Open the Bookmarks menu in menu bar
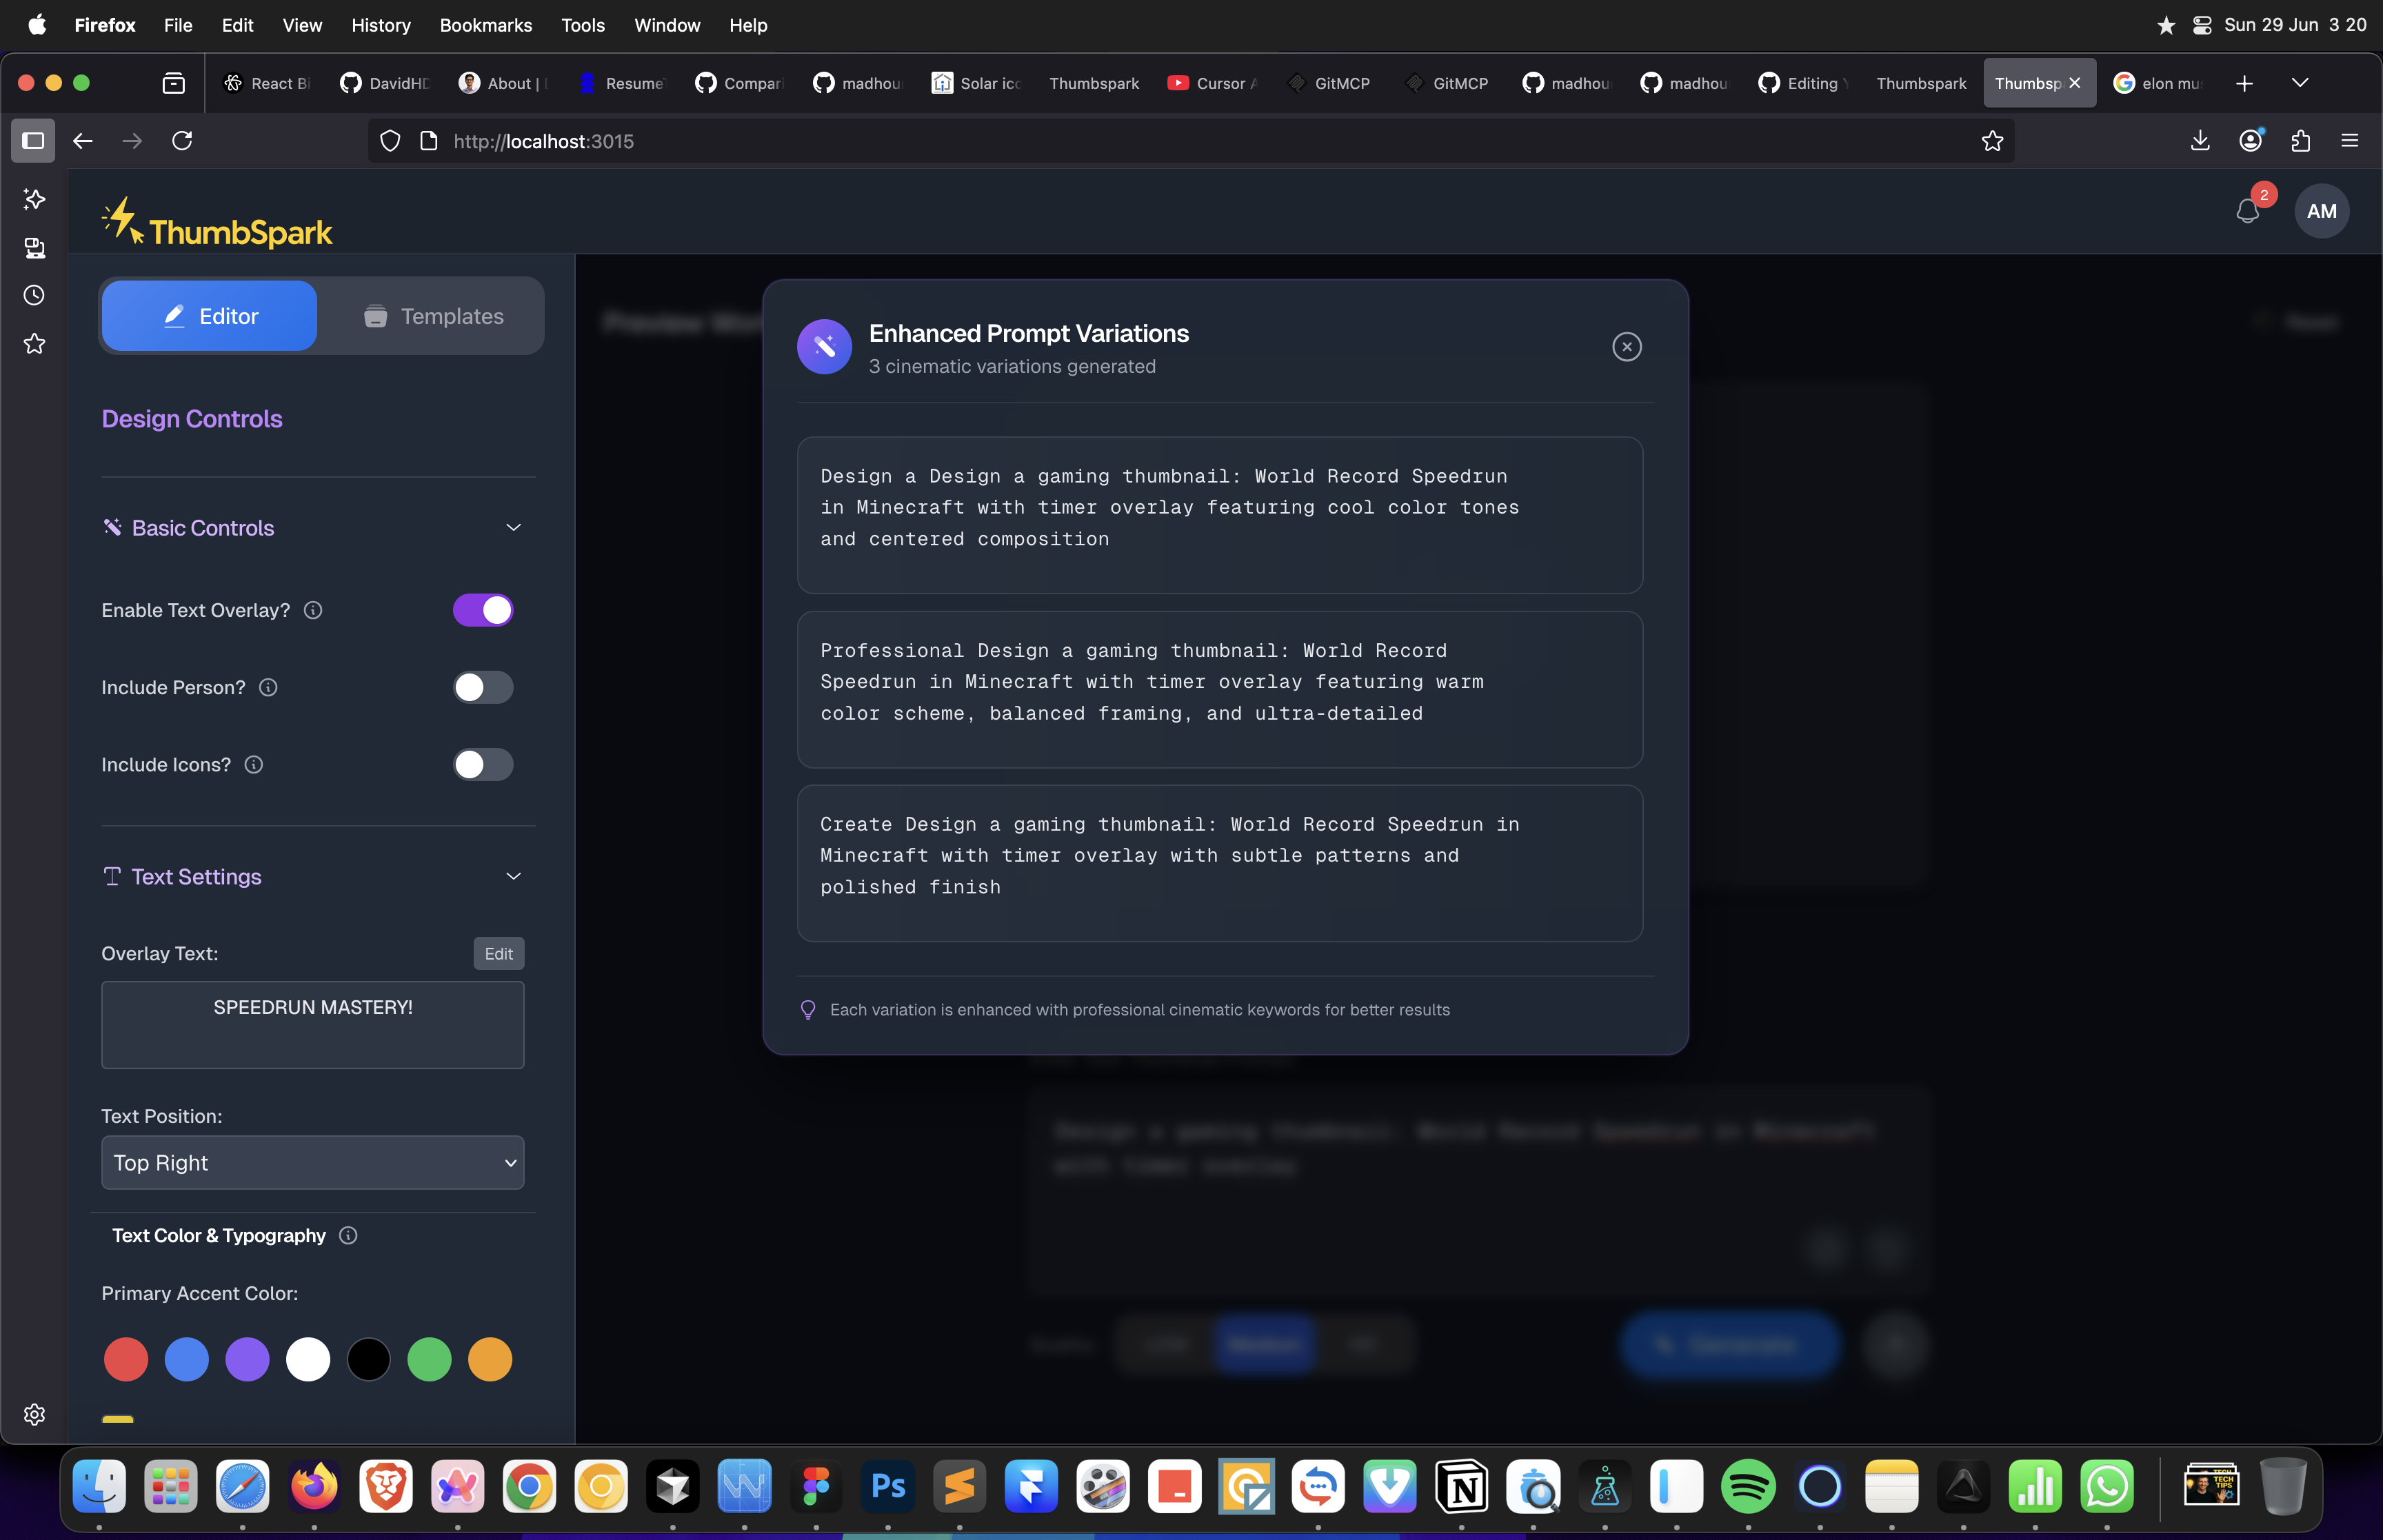2383x1540 pixels. click(x=485, y=25)
